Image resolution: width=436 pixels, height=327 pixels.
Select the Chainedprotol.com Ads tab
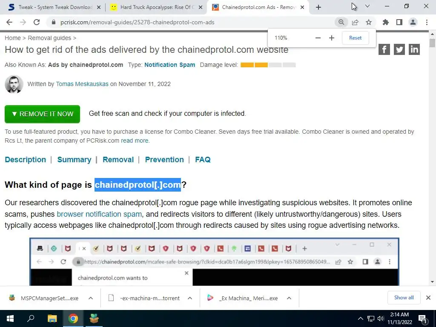tap(257, 7)
